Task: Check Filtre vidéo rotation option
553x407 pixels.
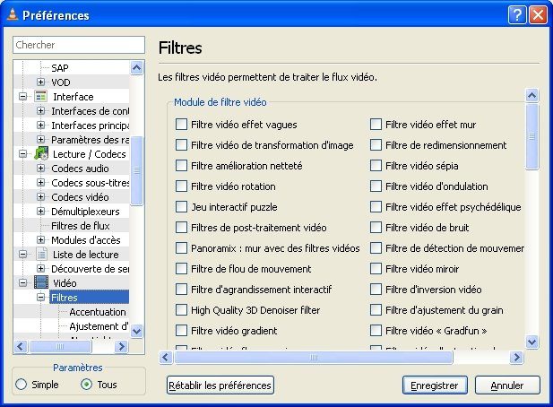Action: point(181,186)
